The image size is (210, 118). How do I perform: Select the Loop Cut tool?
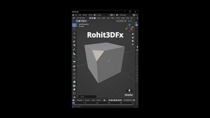click(x=74, y=74)
